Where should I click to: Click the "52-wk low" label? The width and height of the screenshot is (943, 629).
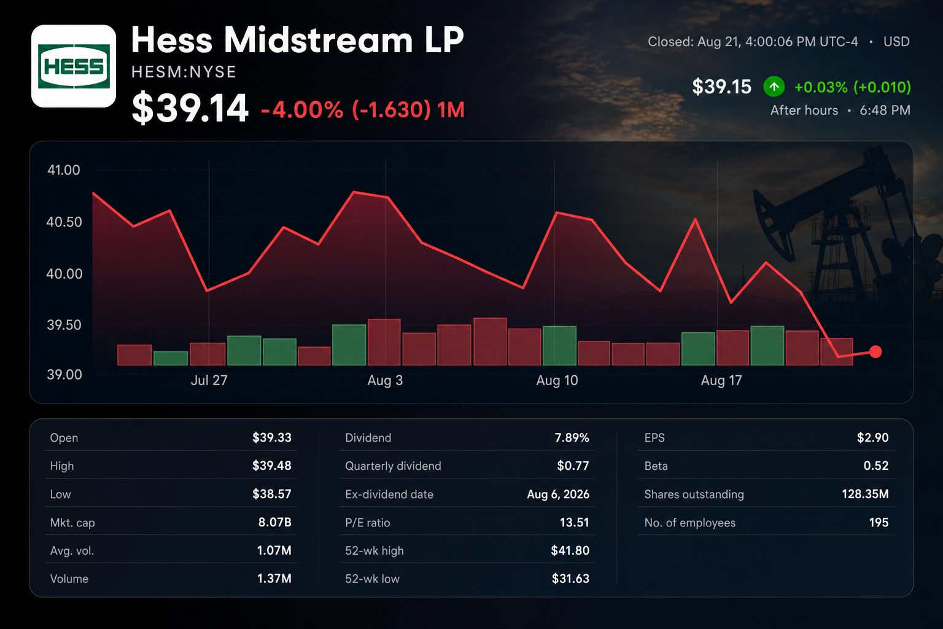pos(372,579)
